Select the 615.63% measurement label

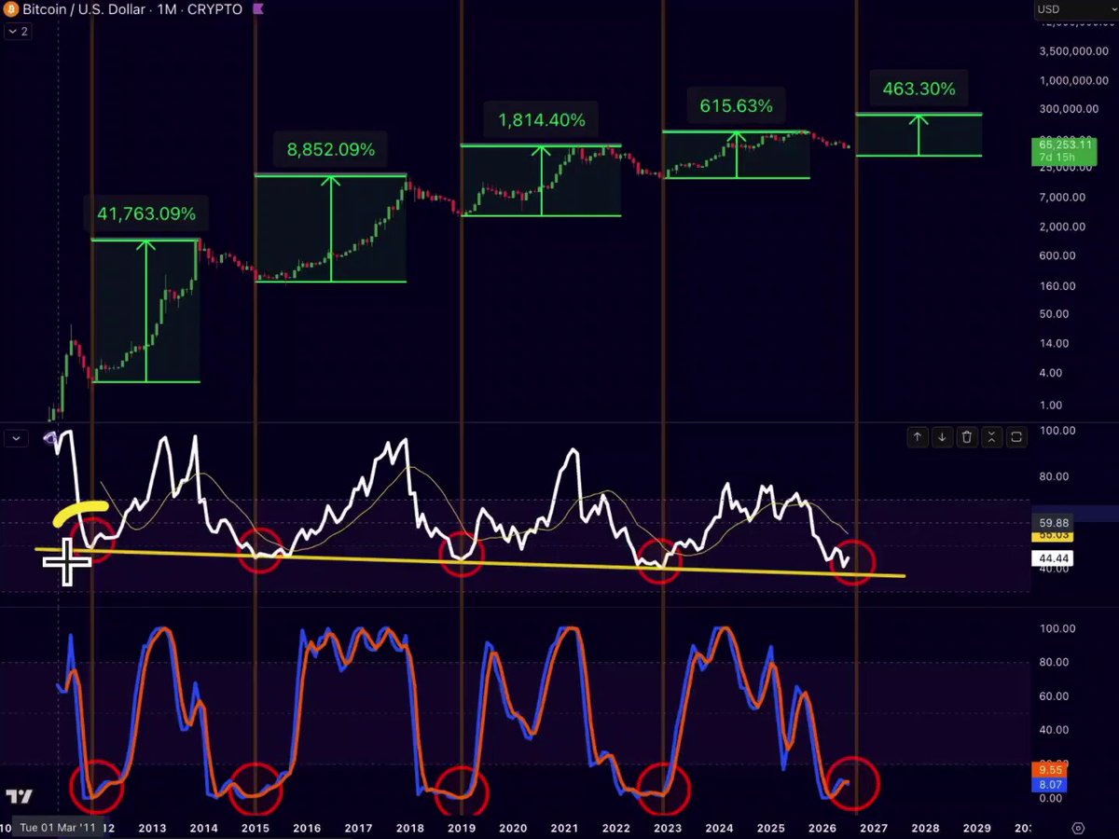[737, 106]
